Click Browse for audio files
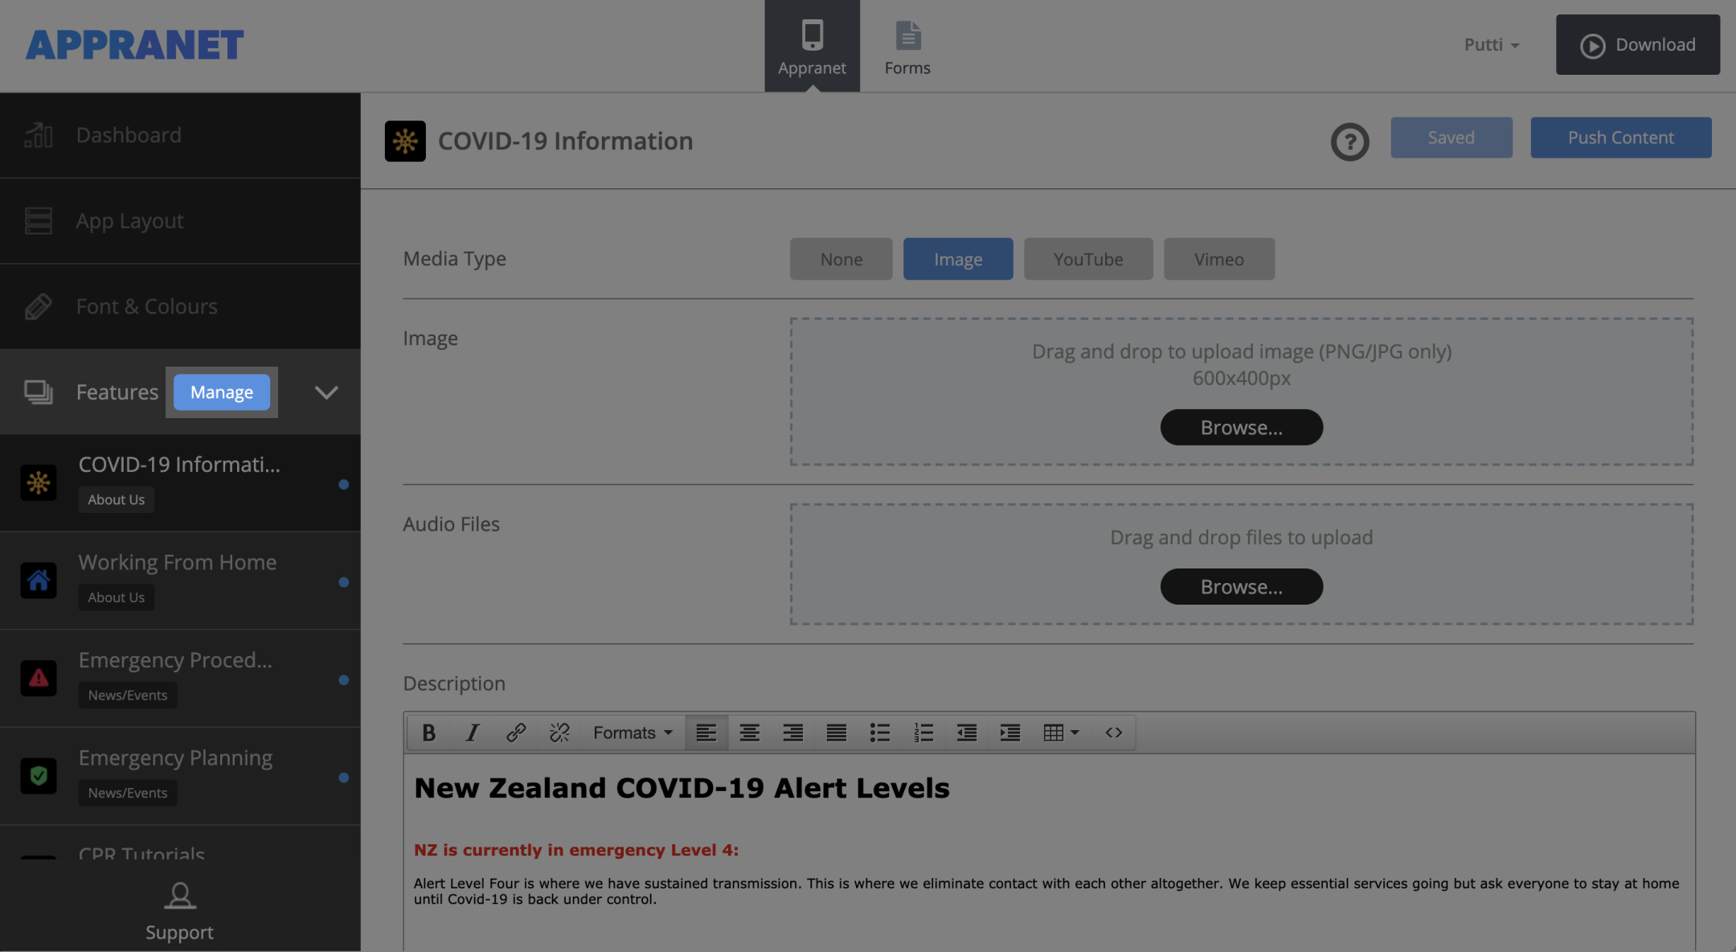The height and width of the screenshot is (952, 1736). tap(1242, 586)
